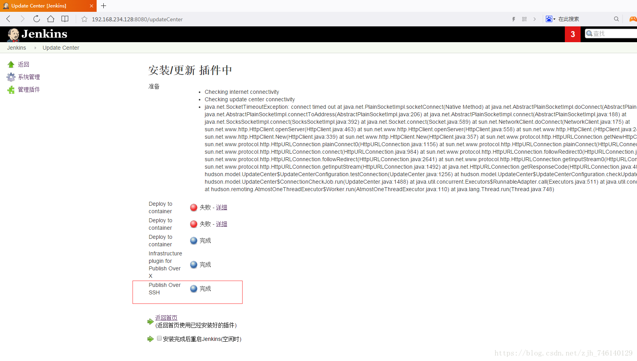Click the lightning speed mode icon

pyautogui.click(x=514, y=19)
